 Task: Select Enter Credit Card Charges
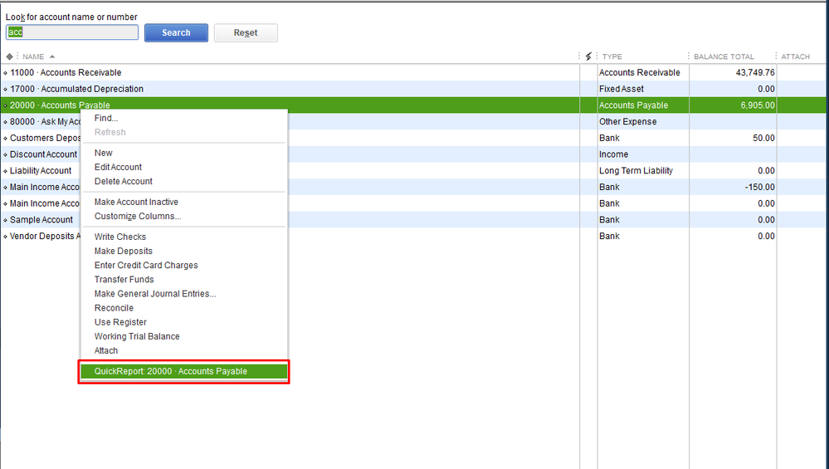tap(146, 266)
